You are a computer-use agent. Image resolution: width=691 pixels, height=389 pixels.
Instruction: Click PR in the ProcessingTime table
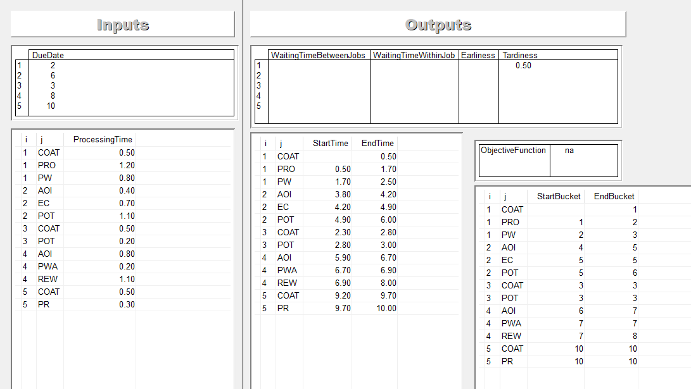[x=43, y=304]
